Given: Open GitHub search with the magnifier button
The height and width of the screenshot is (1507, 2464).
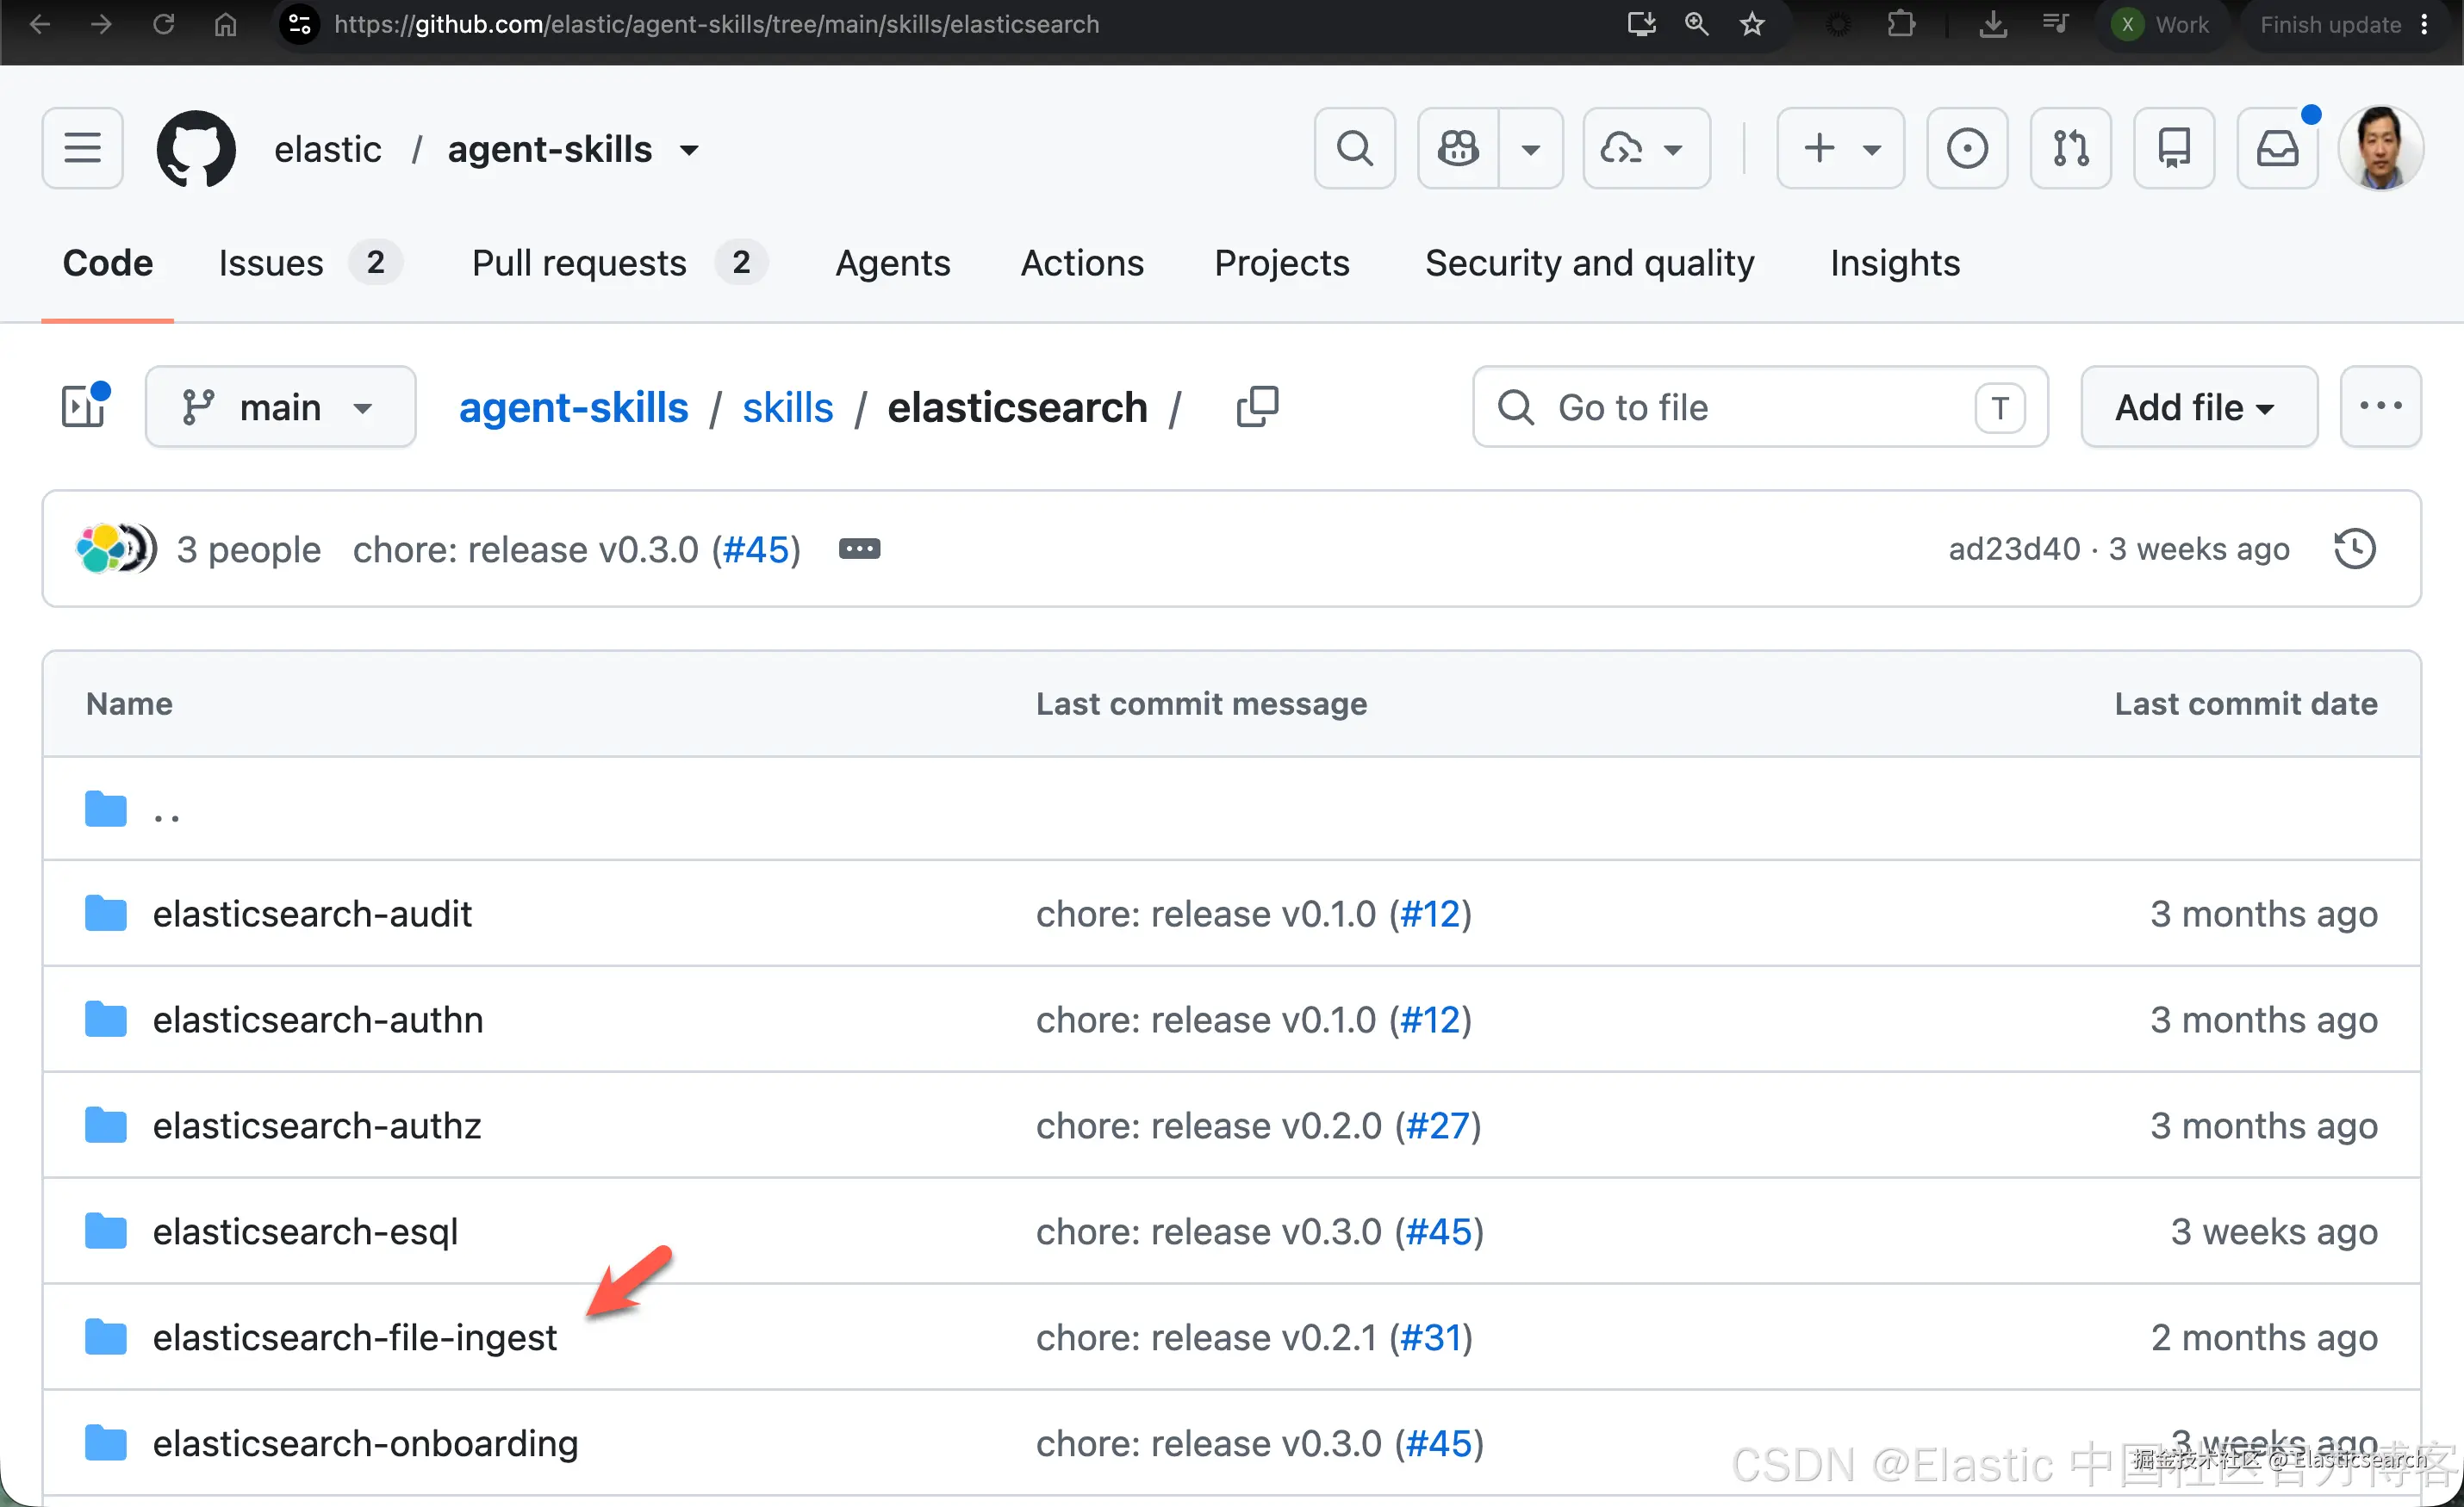Looking at the screenshot, I should pyautogui.click(x=1354, y=148).
